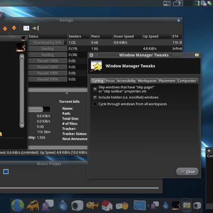The width and height of the screenshot is (213, 213).
Task: Click 11h 38m ETA value in details
Action: 44,132
